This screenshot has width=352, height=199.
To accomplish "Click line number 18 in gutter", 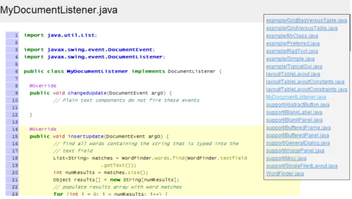I will [15, 158].
